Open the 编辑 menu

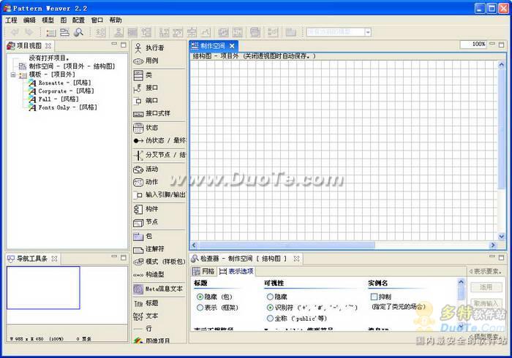point(29,20)
